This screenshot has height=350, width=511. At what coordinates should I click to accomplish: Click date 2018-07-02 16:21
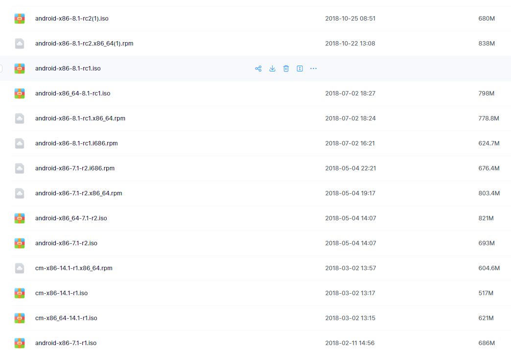point(350,143)
